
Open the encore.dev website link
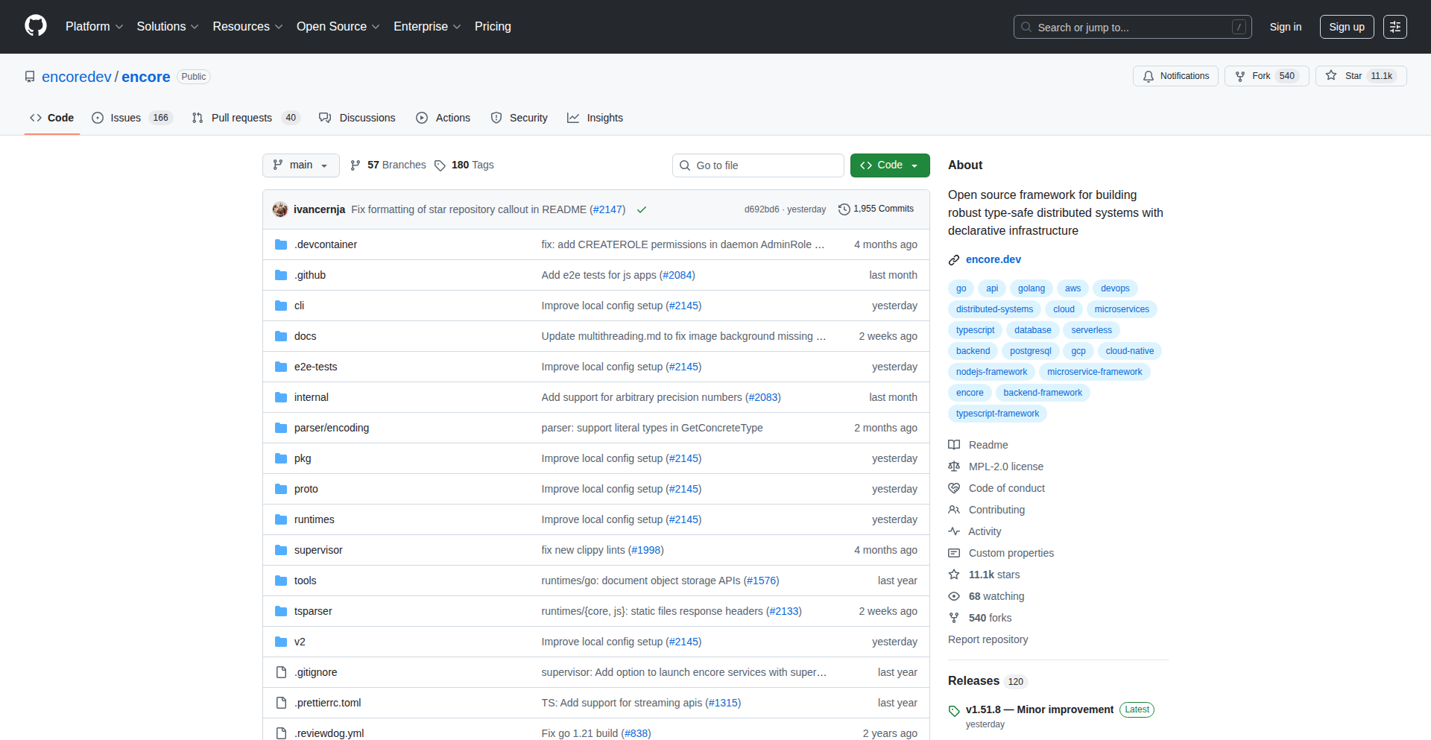tap(993, 259)
